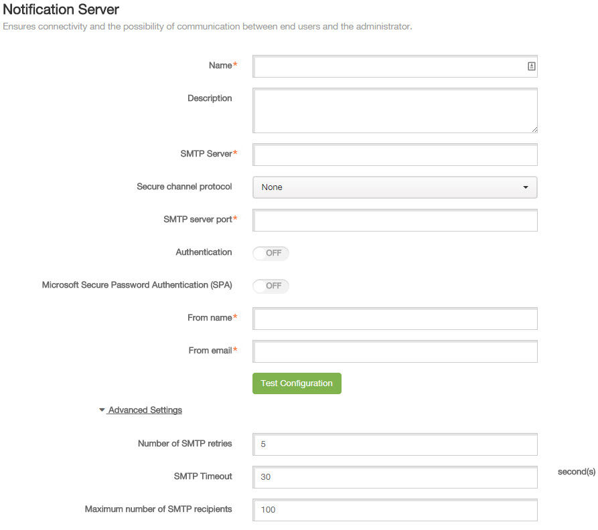Click the From email input field
Viewport: 598px width, 530px height.
coord(394,351)
